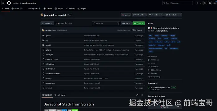Open the plus Create new dropdown
The width and height of the screenshot is (217, 111).
point(199,3)
